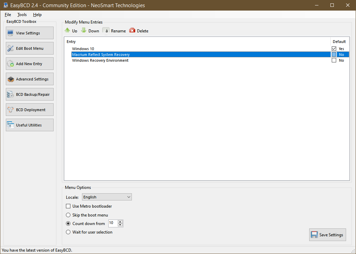The height and width of the screenshot is (254, 356).
Task: Click the BCD Backup/Repair database icon
Action: pyautogui.click(x=11, y=94)
